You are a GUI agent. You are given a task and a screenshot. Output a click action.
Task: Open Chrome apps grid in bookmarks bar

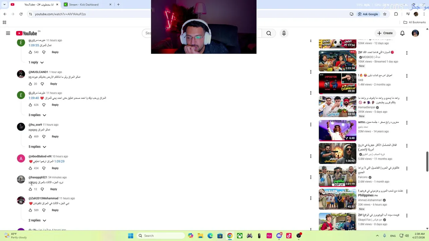click(x=4, y=22)
